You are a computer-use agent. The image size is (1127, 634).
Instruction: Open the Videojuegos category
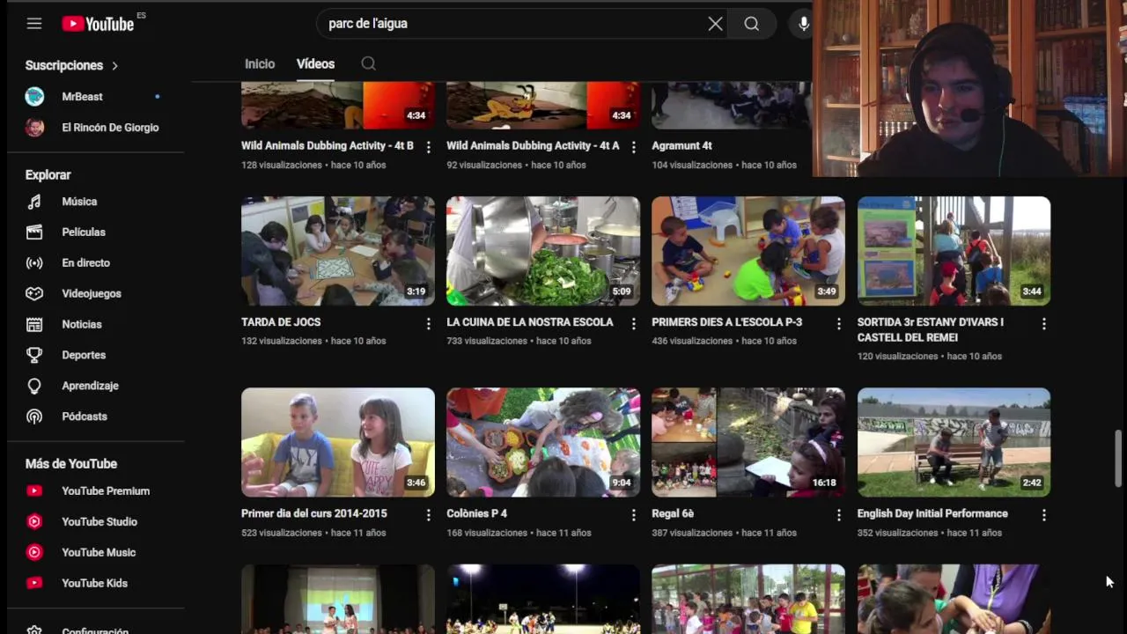pyautogui.click(x=92, y=294)
